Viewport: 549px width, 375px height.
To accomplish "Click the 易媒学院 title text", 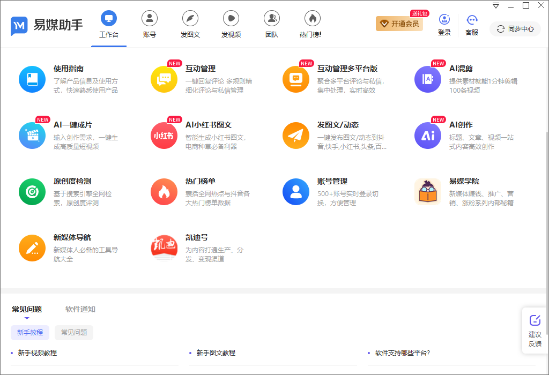I will click(x=464, y=181).
